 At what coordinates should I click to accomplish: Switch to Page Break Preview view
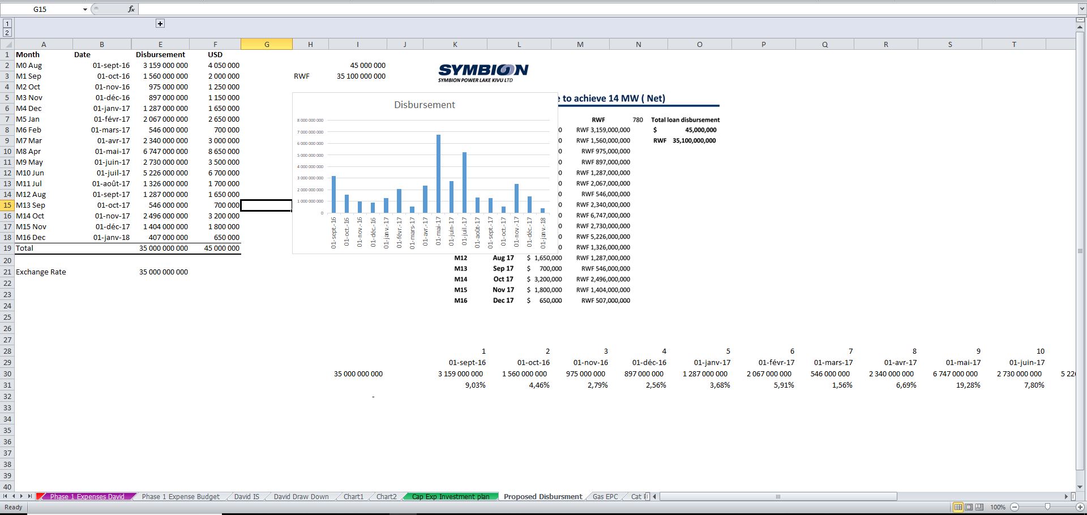tap(979, 507)
